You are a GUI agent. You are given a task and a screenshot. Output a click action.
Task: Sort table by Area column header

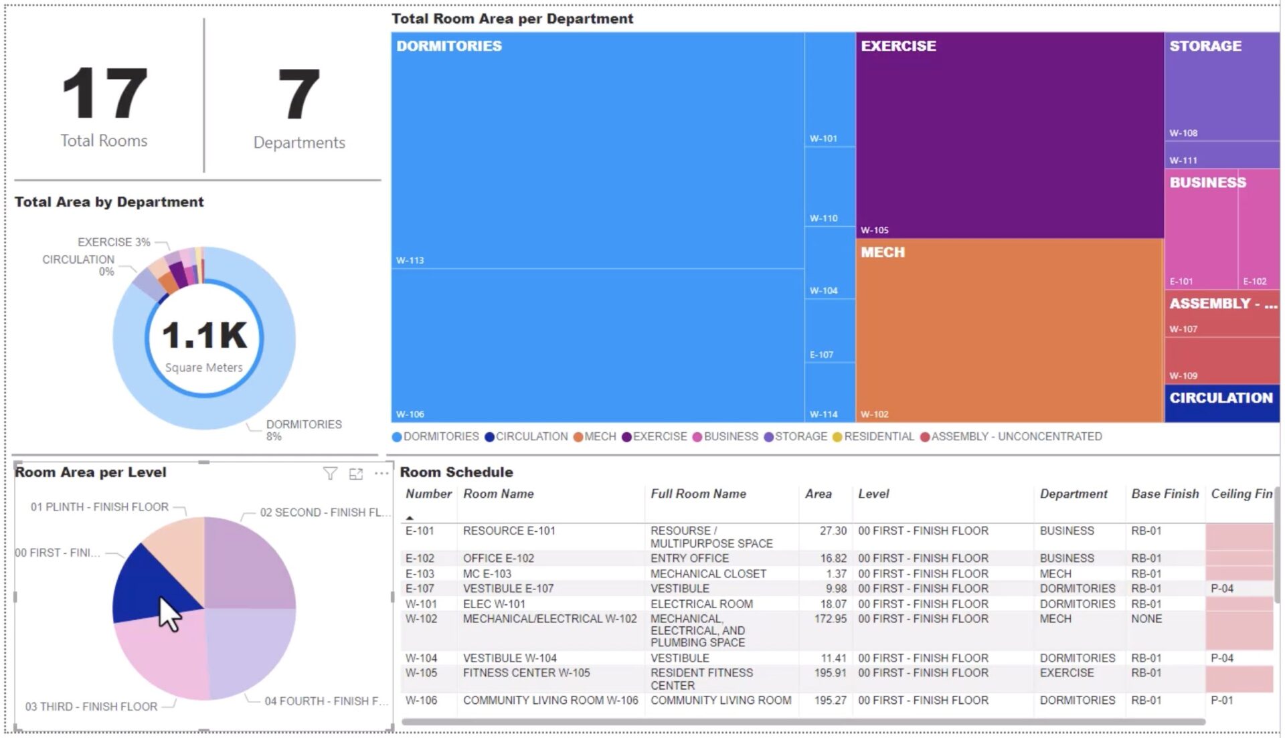pos(818,494)
